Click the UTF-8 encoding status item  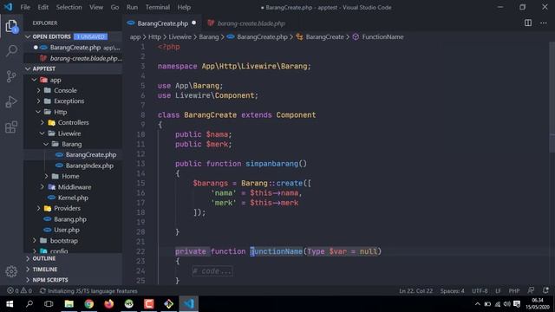[x=480, y=291]
